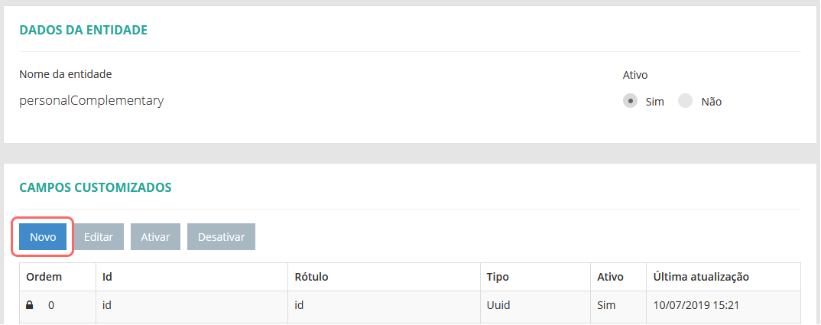Click the Tipo column header

[498, 277]
